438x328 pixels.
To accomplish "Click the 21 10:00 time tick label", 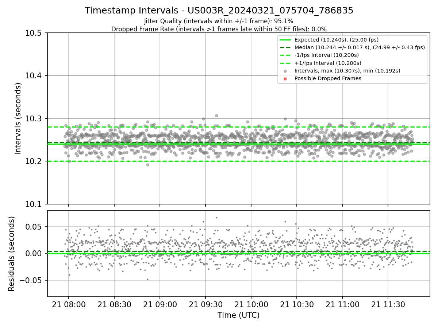I will pyautogui.click(x=251, y=304).
